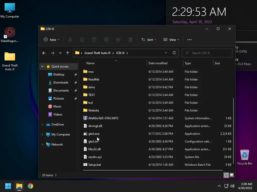Click the Share icon in toolbar
This screenshot has width=257, height=192.
[118, 39]
